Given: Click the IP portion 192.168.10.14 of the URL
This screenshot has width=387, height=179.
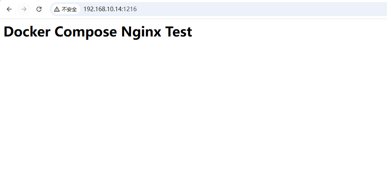Looking at the screenshot, I should [x=103, y=9].
